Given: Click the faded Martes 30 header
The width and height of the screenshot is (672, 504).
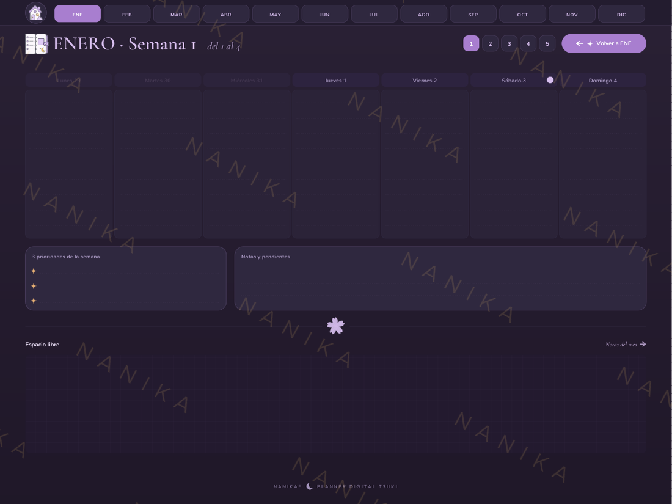Looking at the screenshot, I should (158, 80).
